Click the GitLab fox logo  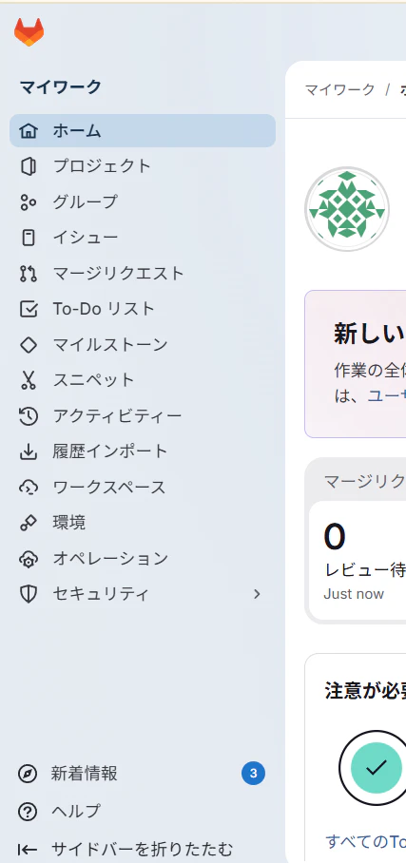click(29, 32)
